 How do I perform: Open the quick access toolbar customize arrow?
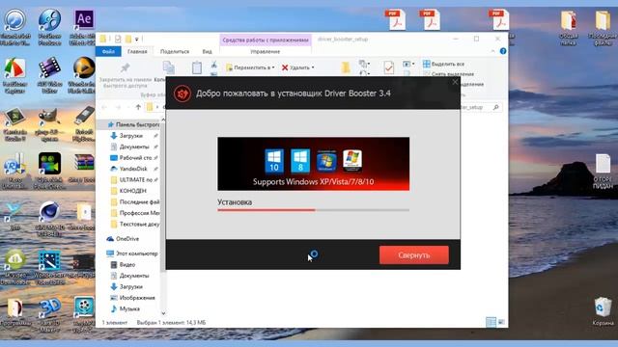point(137,40)
